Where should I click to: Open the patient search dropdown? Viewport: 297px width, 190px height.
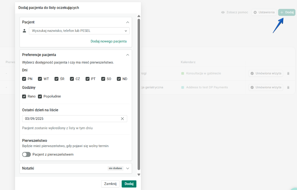click(x=126, y=31)
